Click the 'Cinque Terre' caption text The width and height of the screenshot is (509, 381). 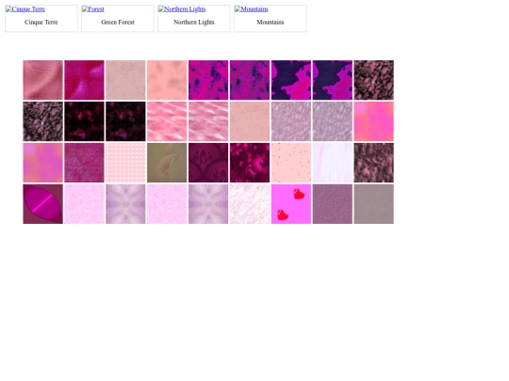(41, 22)
